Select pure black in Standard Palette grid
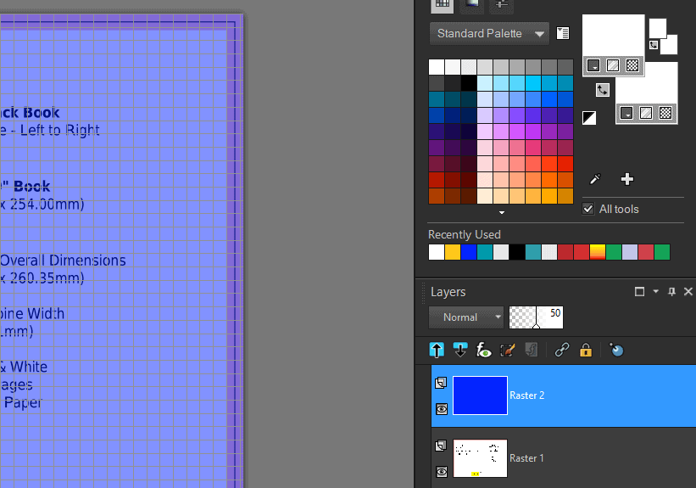Screen dimensions: 696x488 point(468,83)
